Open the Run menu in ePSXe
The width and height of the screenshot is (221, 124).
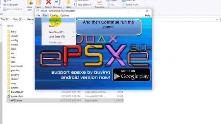[x=45, y=15]
